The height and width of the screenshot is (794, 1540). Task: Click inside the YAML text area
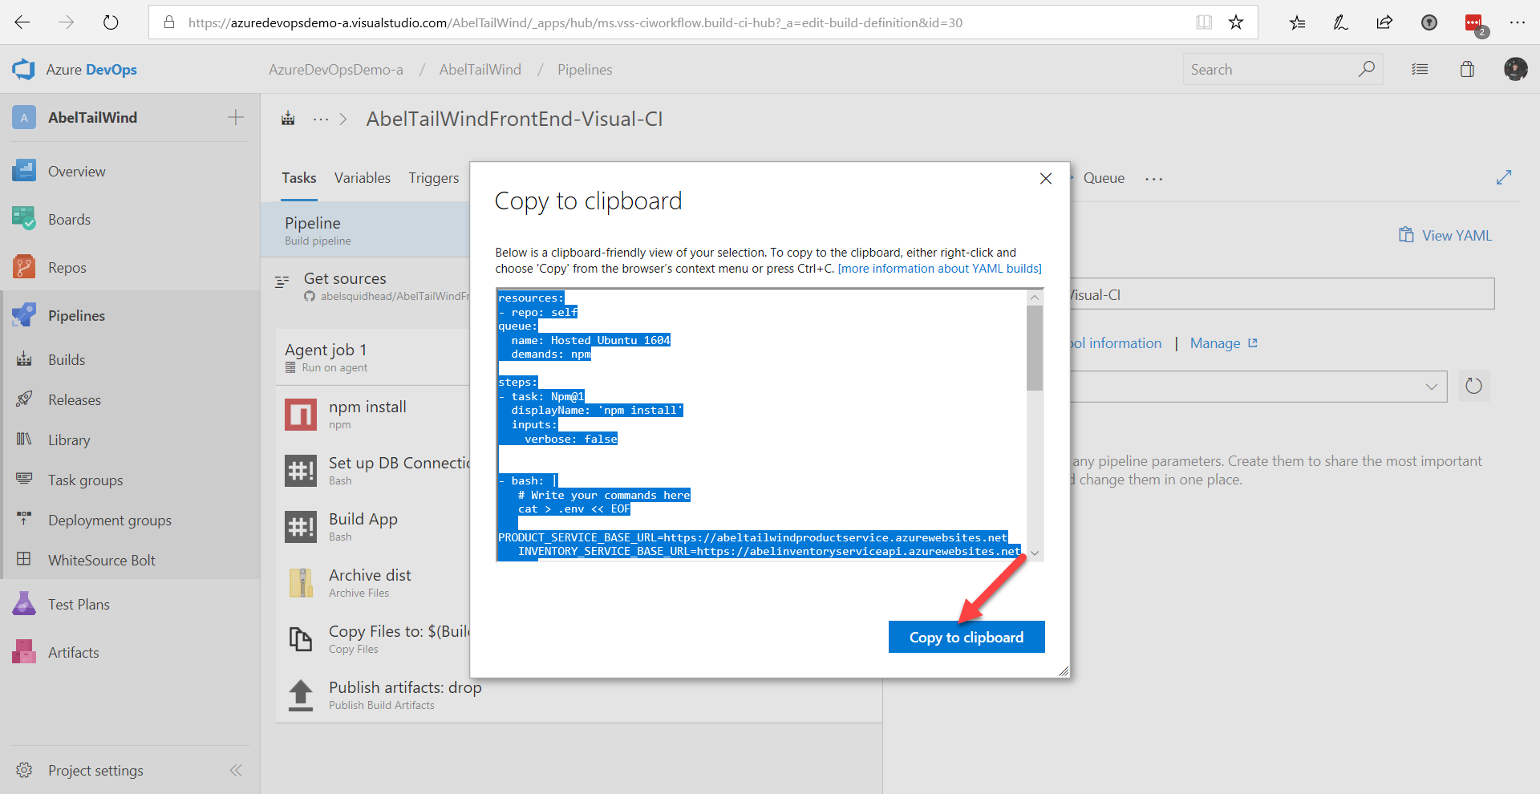coord(761,425)
